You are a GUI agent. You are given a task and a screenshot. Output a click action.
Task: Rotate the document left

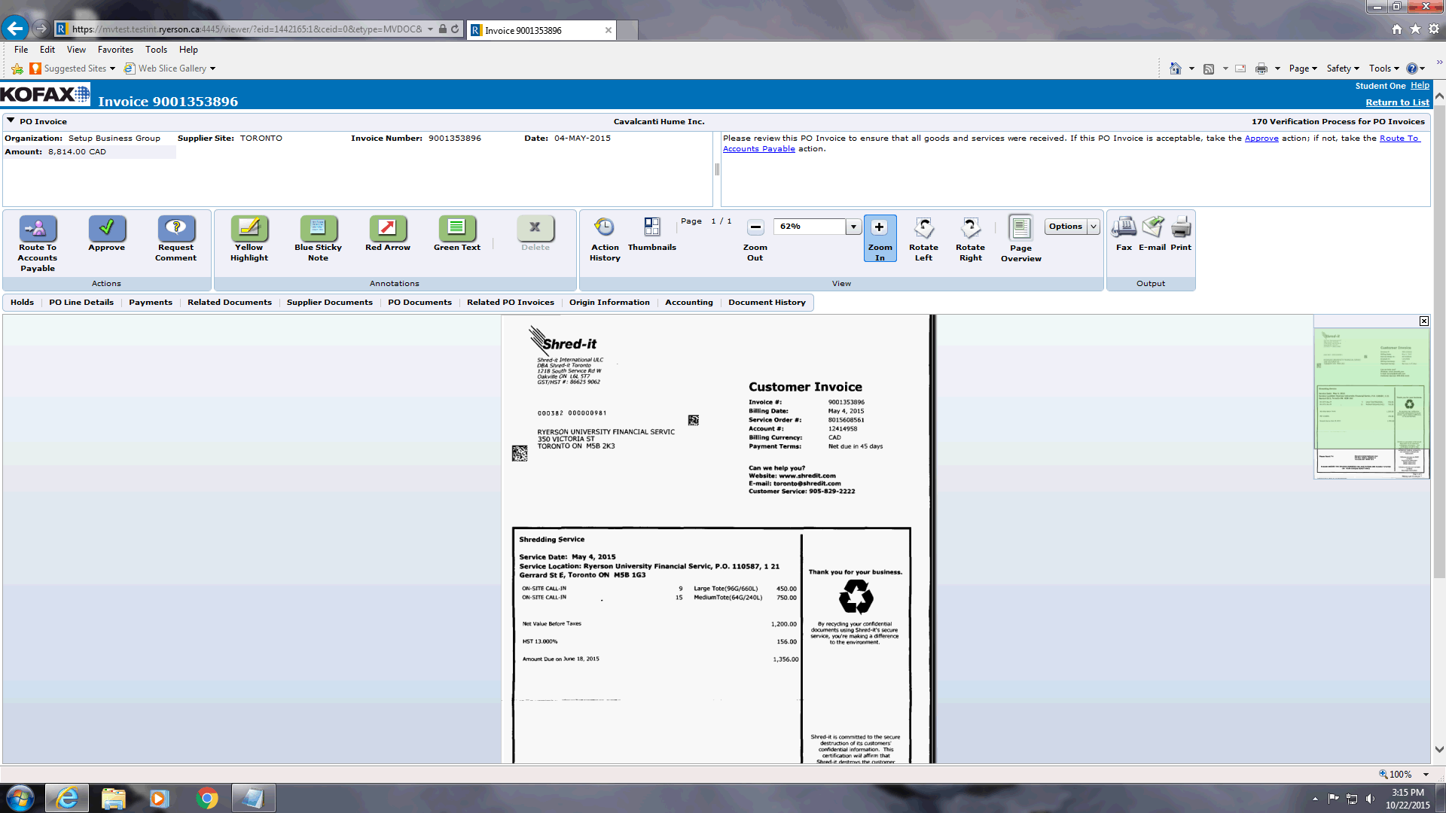(x=924, y=228)
